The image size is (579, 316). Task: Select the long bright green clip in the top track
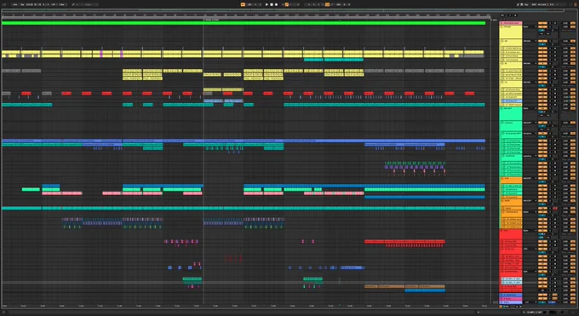point(244,23)
